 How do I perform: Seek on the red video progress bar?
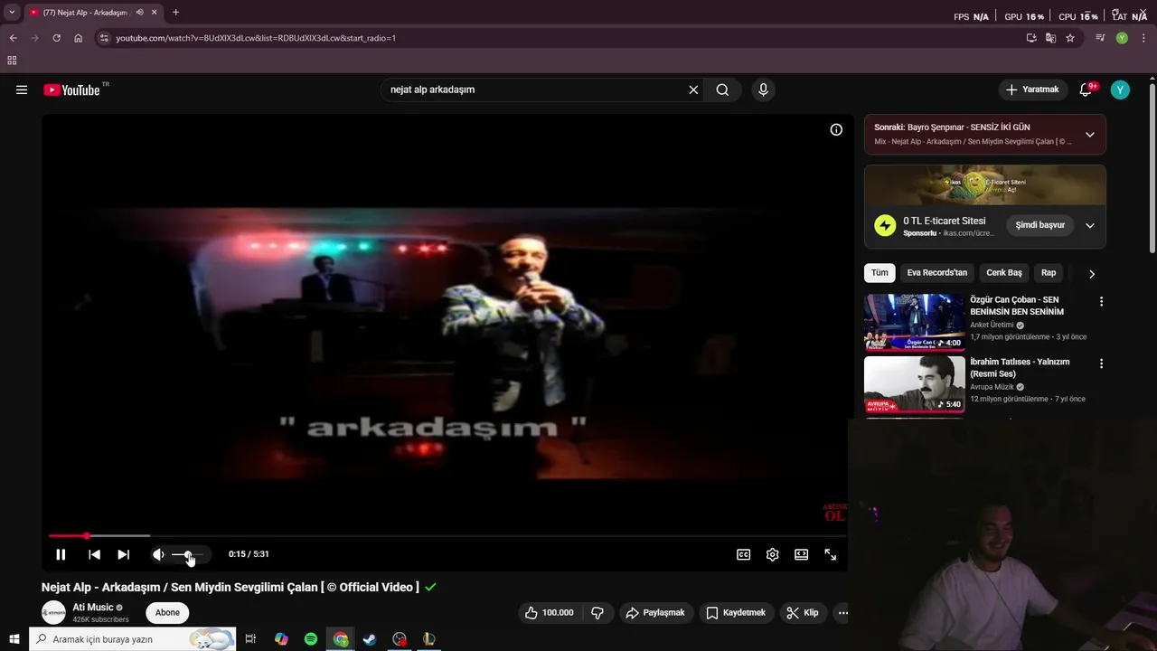tap(447, 536)
